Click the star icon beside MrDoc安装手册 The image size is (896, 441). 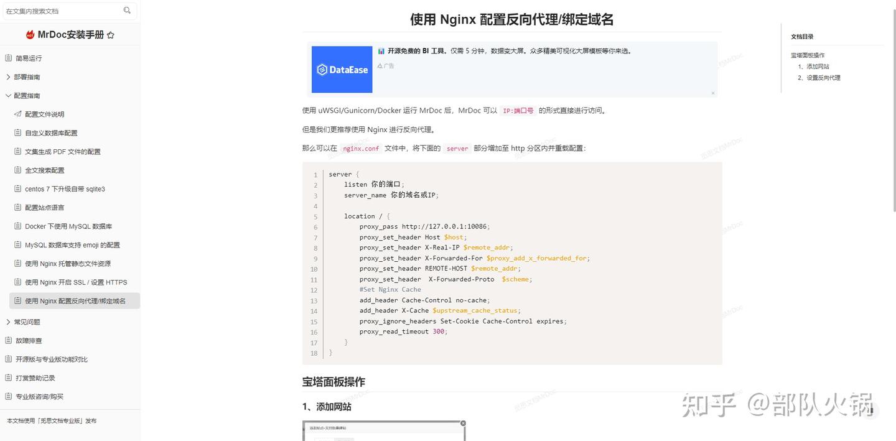tap(110, 35)
